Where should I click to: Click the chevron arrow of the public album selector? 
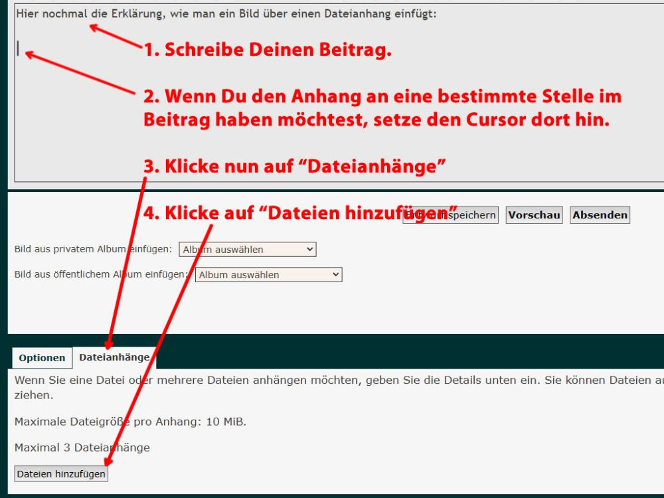(335, 275)
